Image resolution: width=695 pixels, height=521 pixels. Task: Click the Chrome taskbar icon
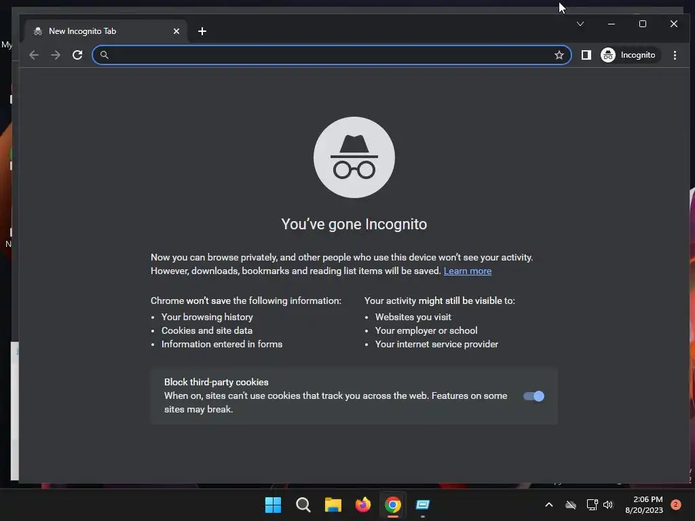point(393,505)
